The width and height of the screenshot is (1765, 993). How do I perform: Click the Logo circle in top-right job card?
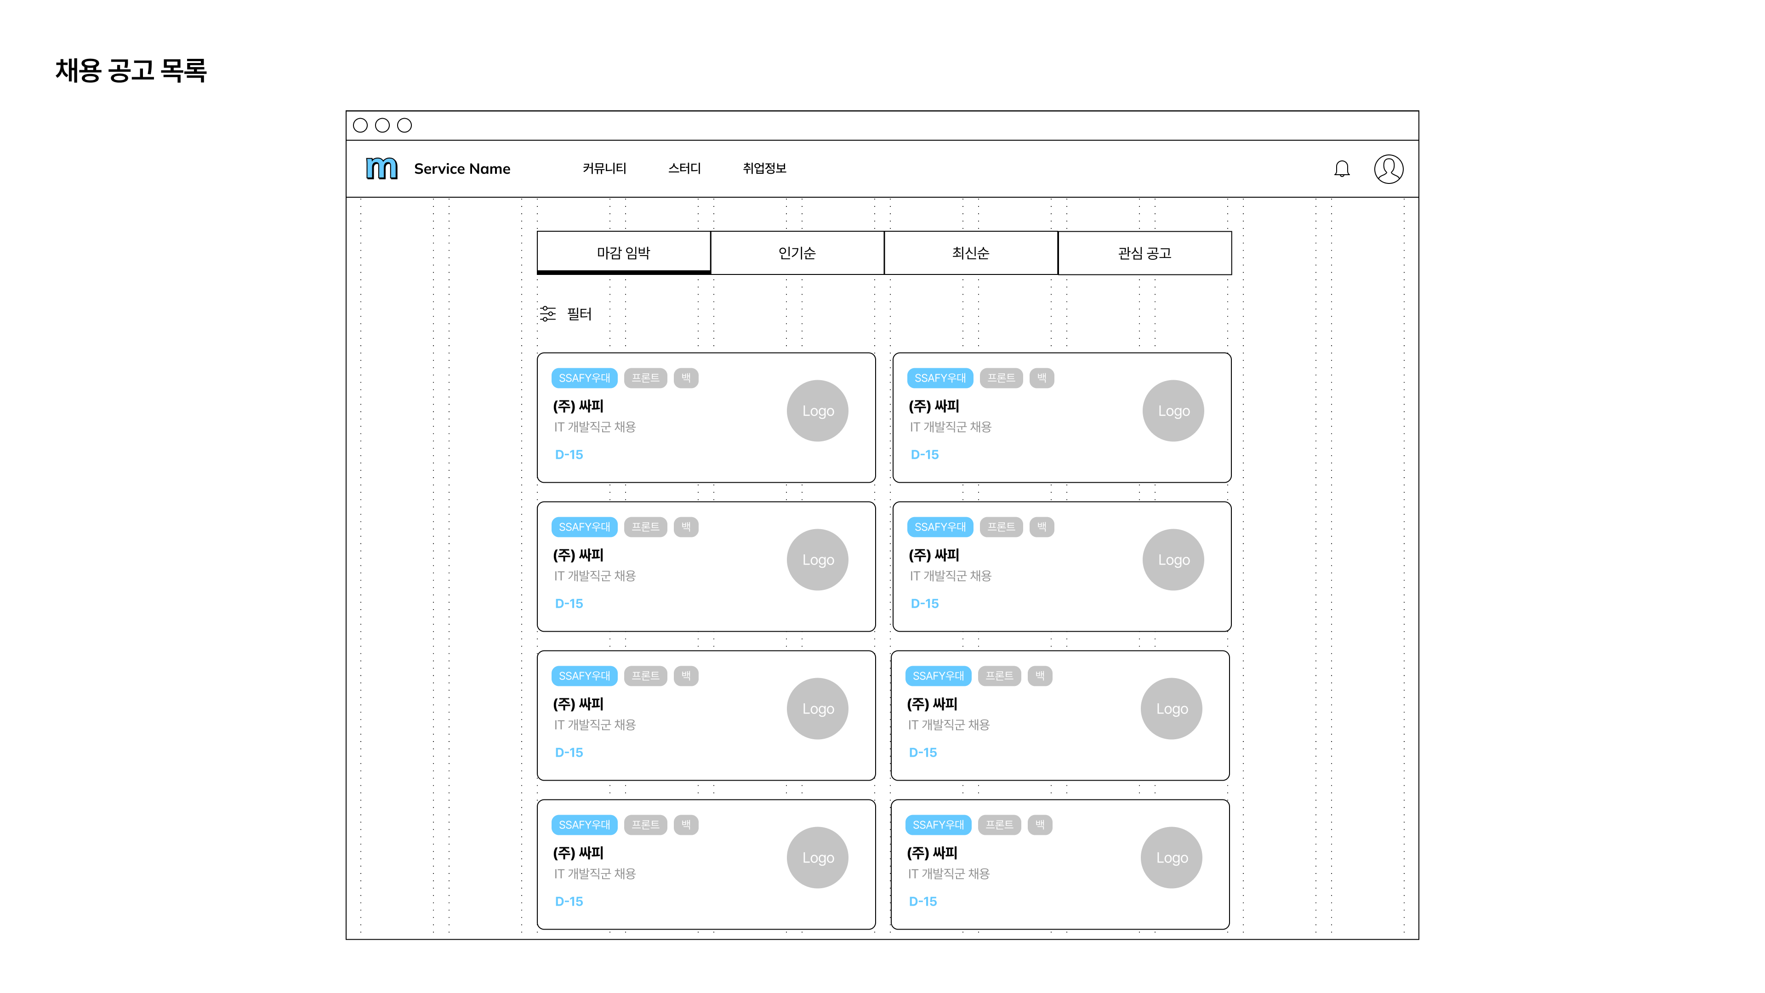pos(1173,411)
